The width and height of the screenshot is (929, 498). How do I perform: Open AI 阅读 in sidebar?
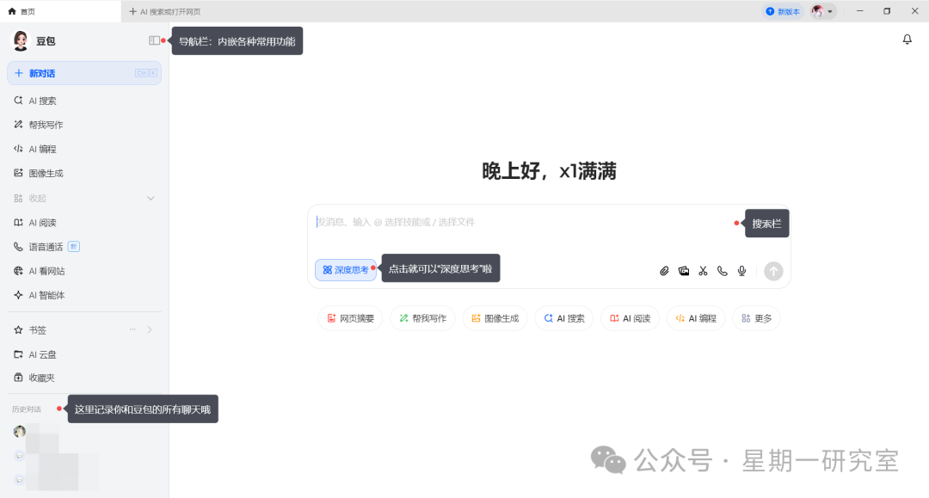(84, 223)
